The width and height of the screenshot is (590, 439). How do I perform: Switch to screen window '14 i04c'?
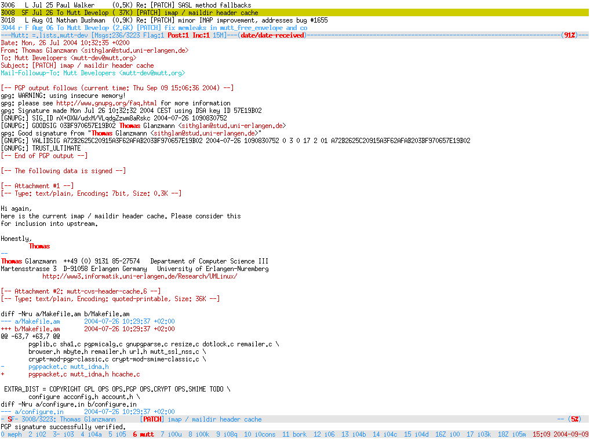click(x=385, y=434)
